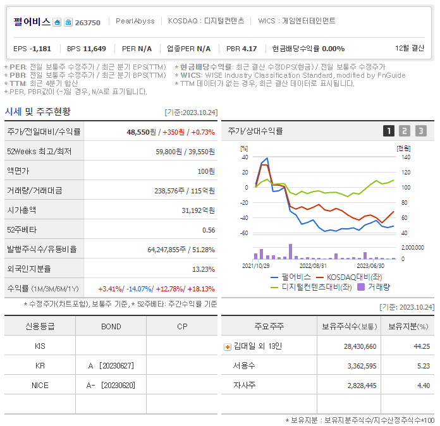Select the BOND column header
Screen dimensions: 440x426
click(x=111, y=327)
